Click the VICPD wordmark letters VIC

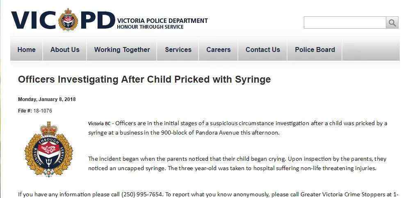[34, 20]
